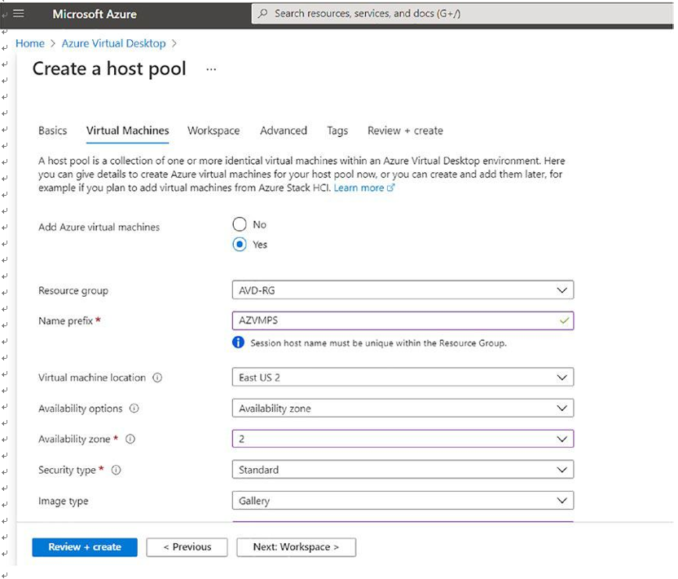Viewport: 678px width, 579px height.
Task: Show info for Virtual machine location
Action: 157,378
